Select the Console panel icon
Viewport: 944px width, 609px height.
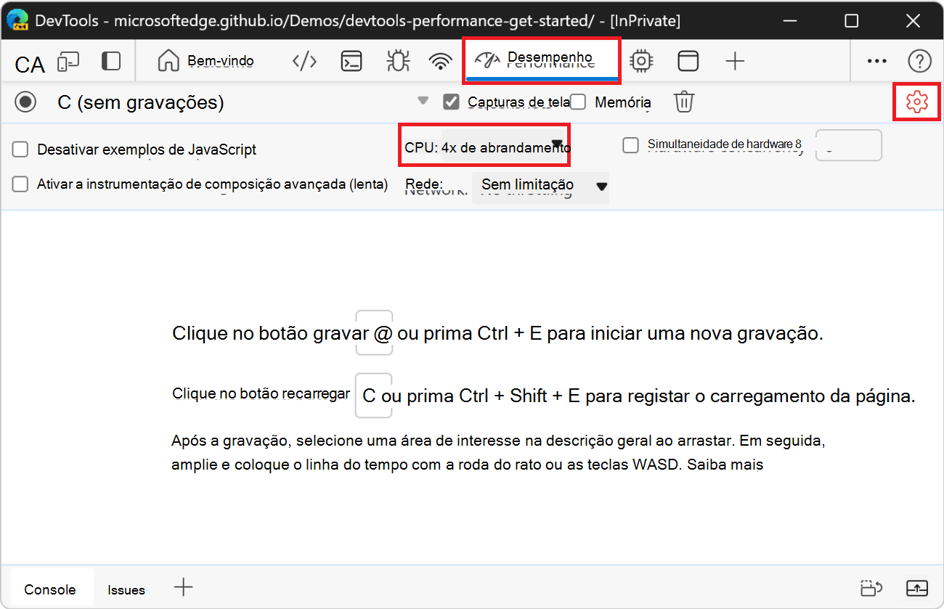351,61
